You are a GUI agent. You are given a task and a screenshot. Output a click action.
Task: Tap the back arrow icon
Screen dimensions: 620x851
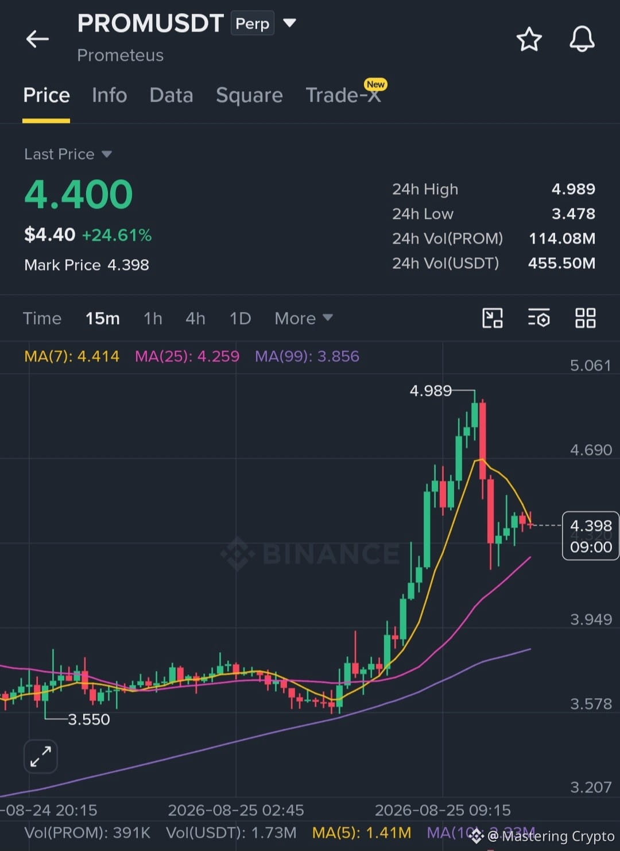(x=37, y=39)
